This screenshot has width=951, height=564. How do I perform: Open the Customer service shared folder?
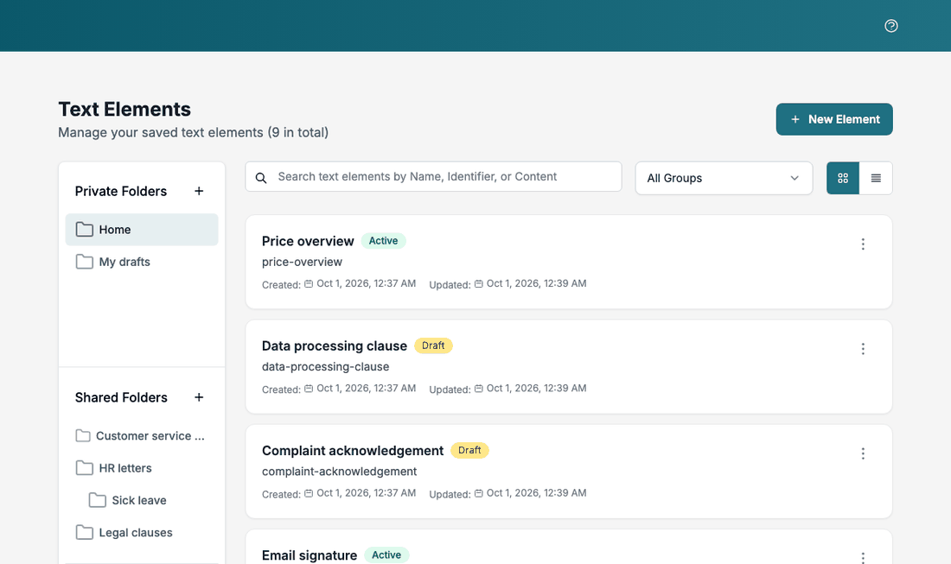click(142, 436)
